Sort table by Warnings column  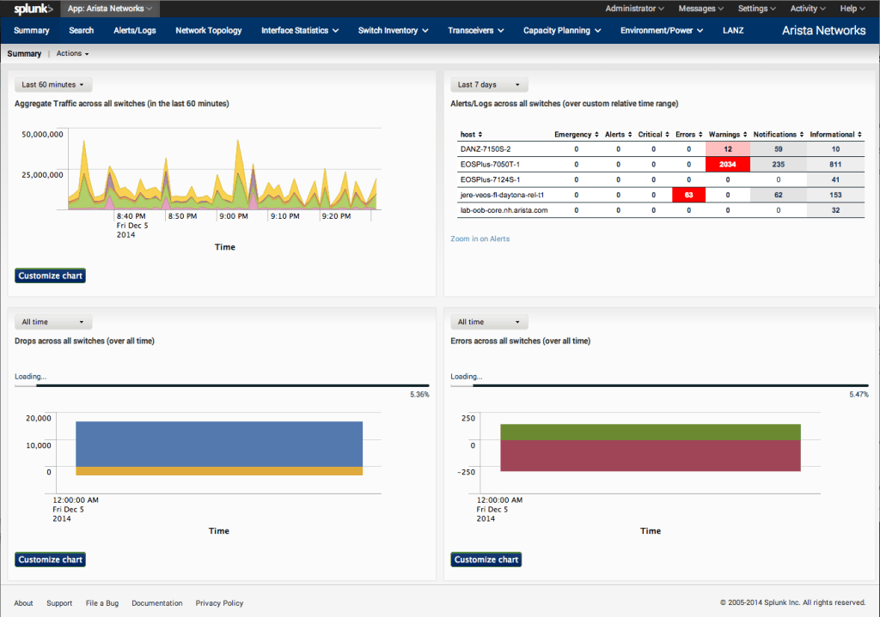[728, 135]
